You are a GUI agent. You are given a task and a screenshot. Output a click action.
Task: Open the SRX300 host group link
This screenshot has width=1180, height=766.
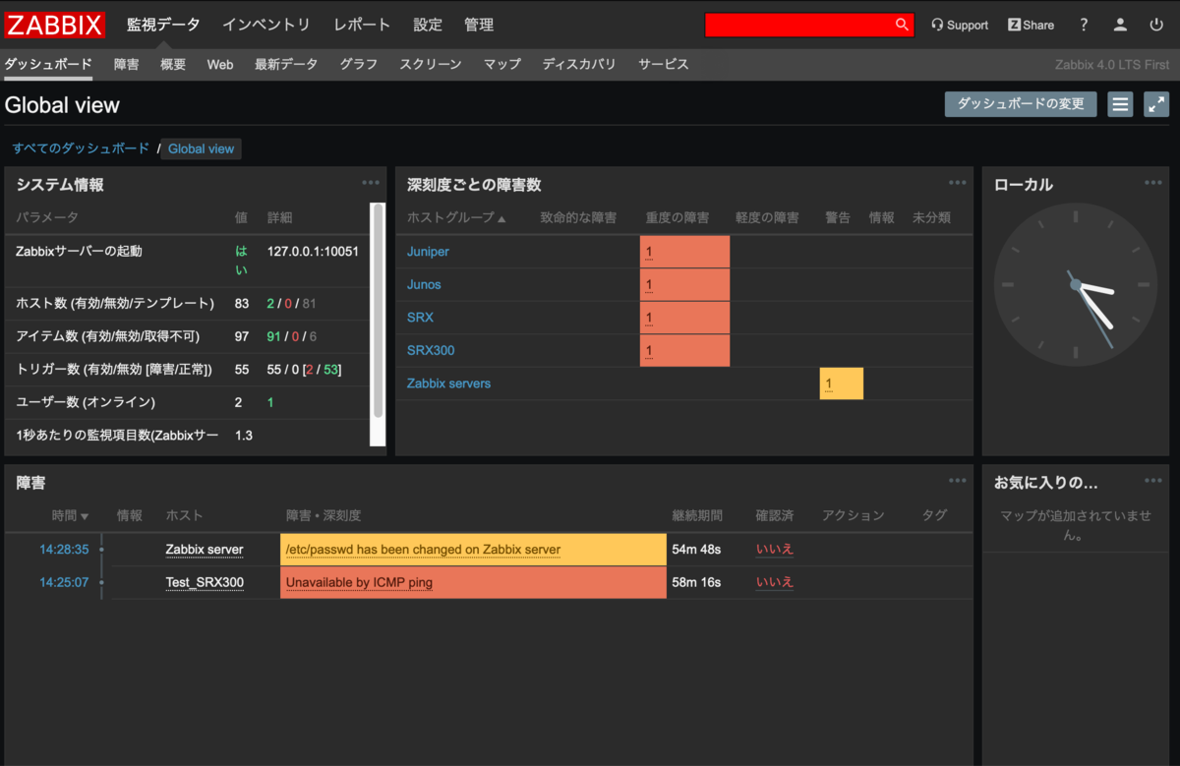click(x=431, y=350)
